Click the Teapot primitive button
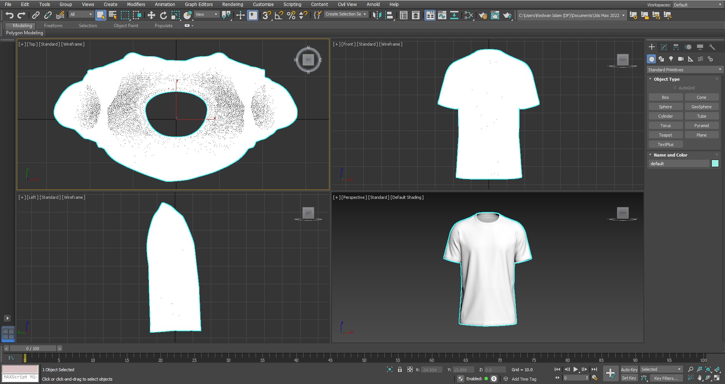Viewport: 725px width, 384px height. click(665, 135)
